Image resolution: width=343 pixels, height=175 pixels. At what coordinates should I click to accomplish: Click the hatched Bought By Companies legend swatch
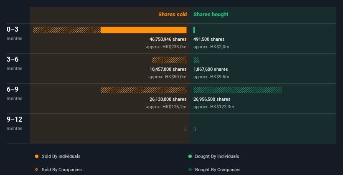coord(190,170)
